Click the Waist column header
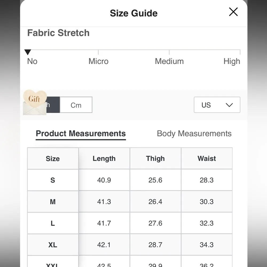267x267 pixels. pyautogui.click(x=207, y=159)
